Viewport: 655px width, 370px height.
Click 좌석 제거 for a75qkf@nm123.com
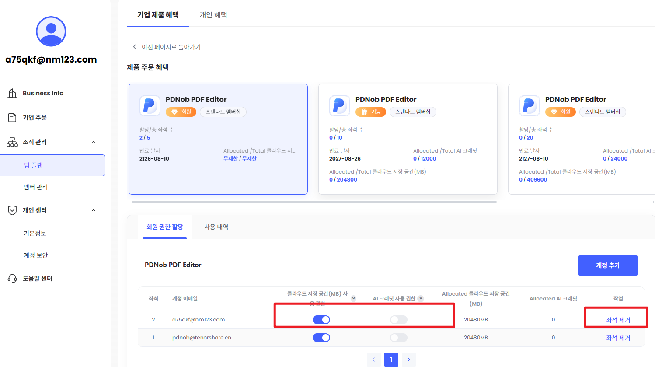pos(618,320)
